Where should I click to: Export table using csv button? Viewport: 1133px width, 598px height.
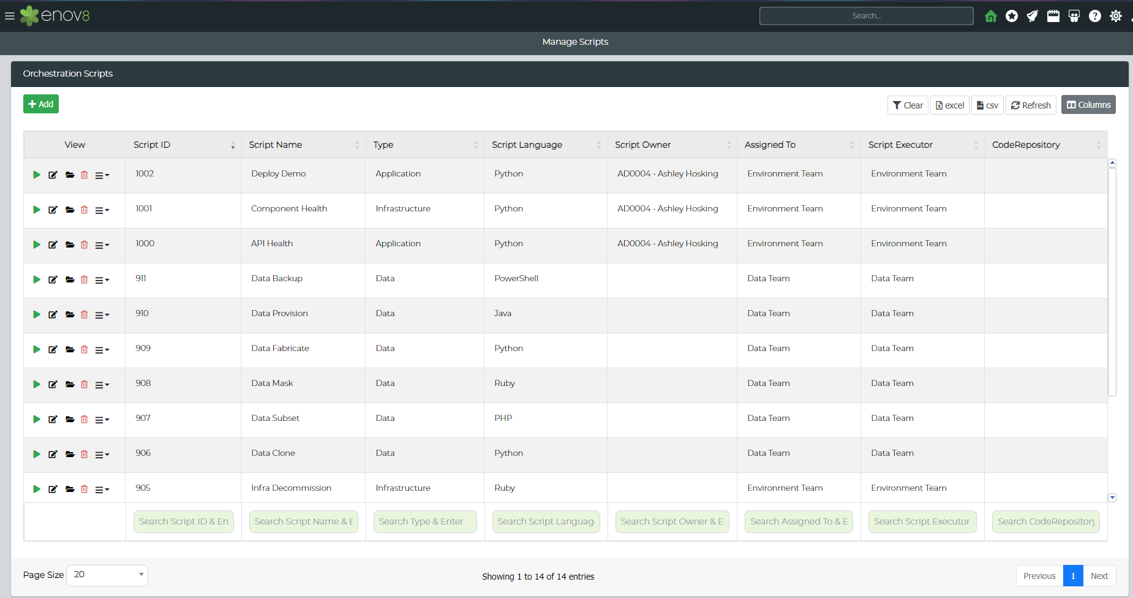click(x=987, y=105)
